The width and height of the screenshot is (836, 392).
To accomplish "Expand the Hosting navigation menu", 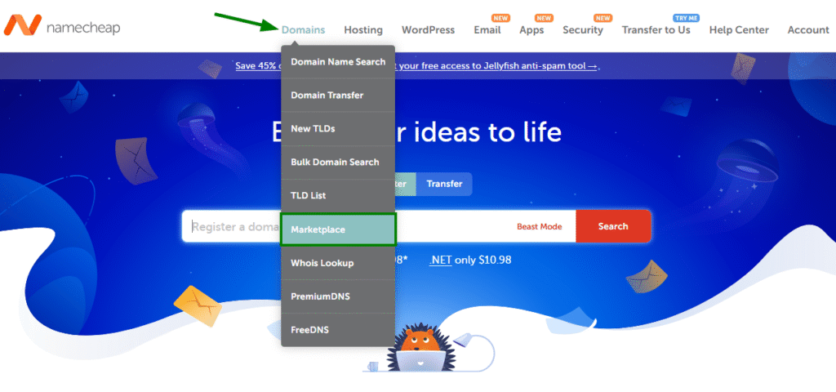I will tap(363, 30).
